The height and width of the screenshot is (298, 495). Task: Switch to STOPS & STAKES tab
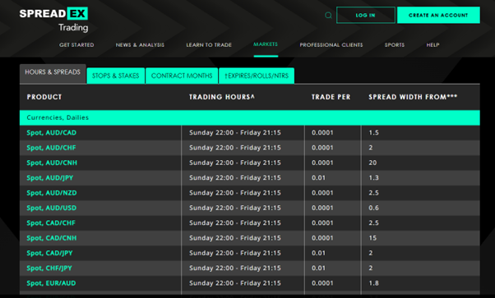[x=116, y=76]
